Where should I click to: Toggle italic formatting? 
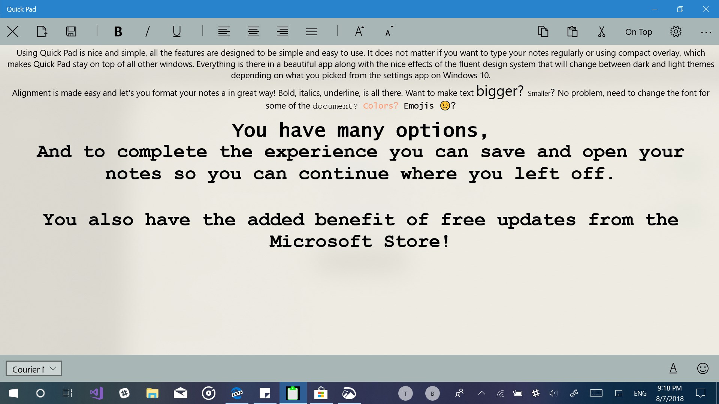coord(147,32)
